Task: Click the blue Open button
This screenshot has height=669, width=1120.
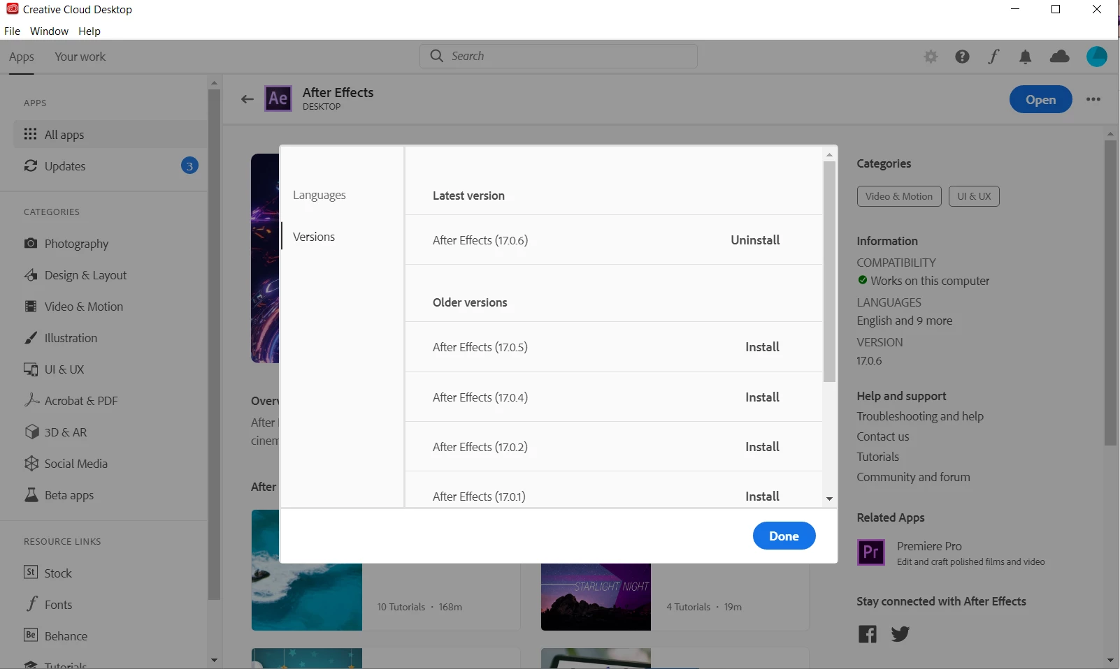Action: (1040, 99)
